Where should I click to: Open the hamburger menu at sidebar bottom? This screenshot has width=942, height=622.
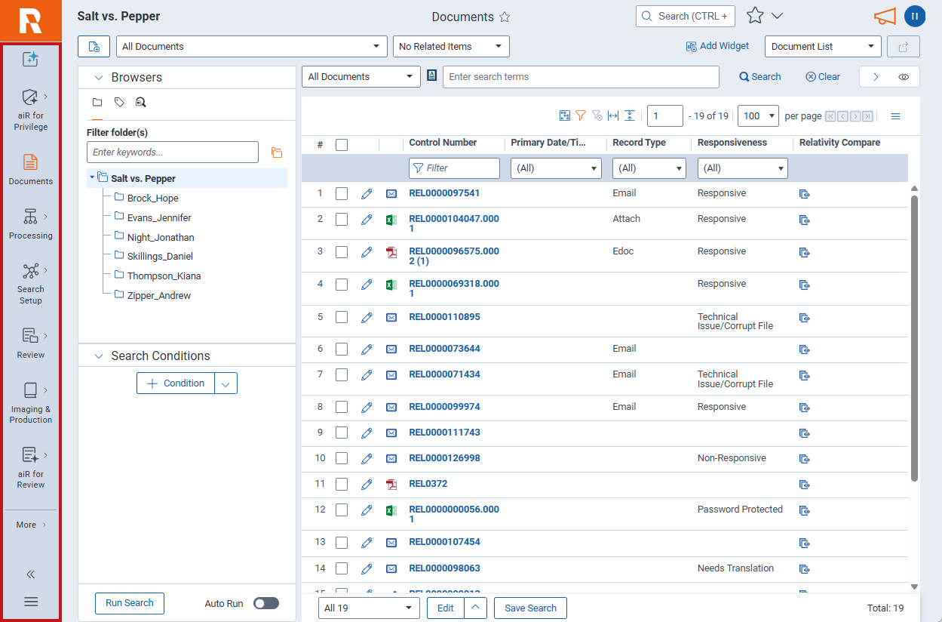[x=31, y=602]
